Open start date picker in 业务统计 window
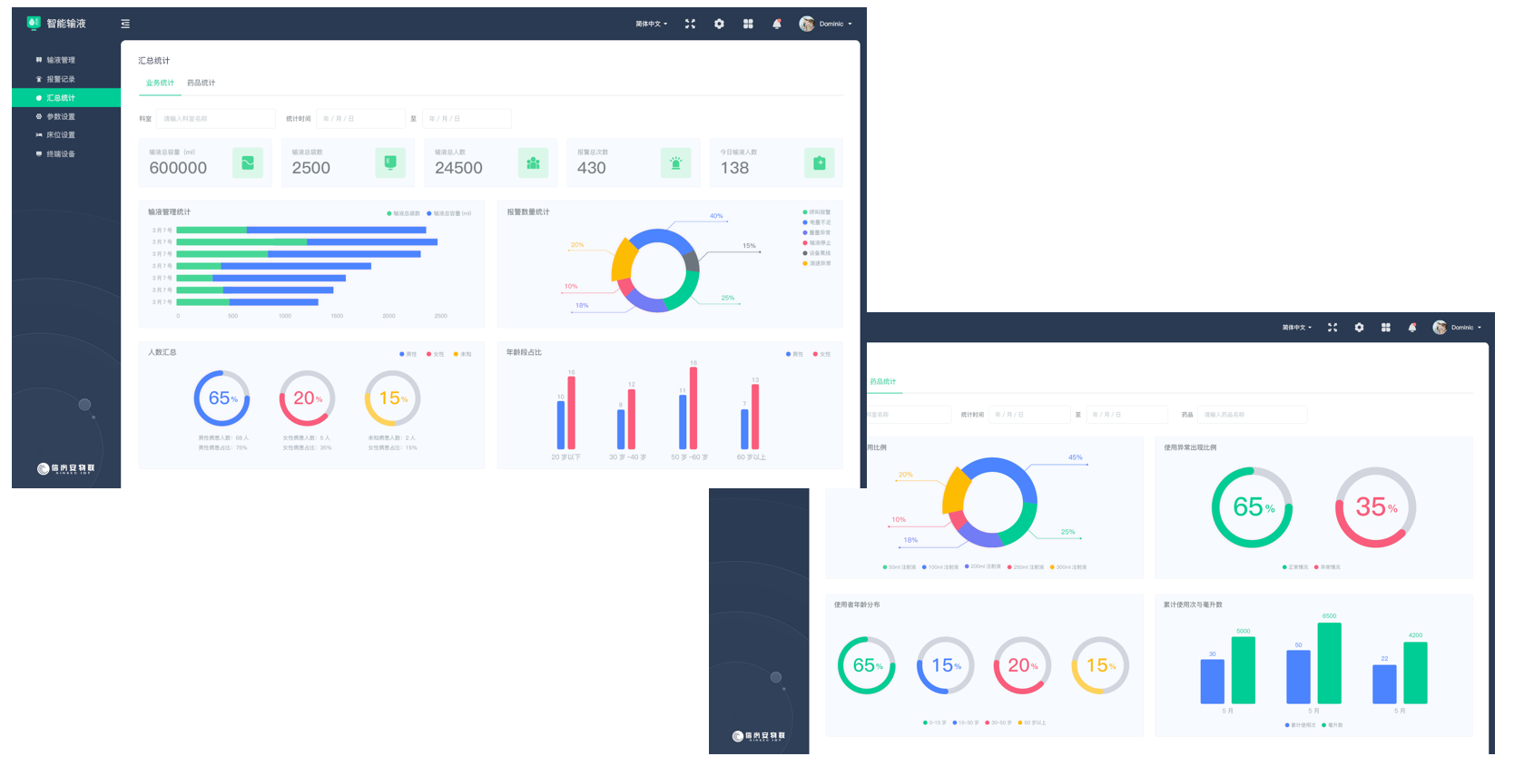This screenshot has height=776, width=1534. tap(360, 119)
